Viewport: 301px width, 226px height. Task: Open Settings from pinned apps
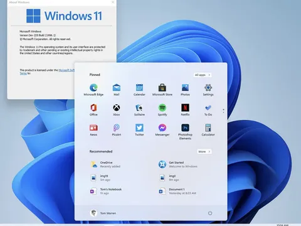pyautogui.click(x=208, y=90)
